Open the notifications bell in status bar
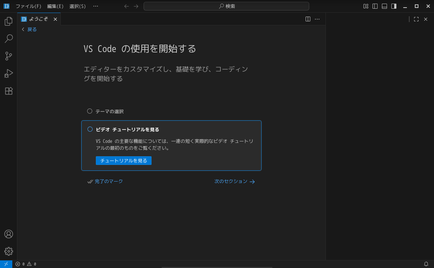434x268 pixels. click(x=426, y=264)
